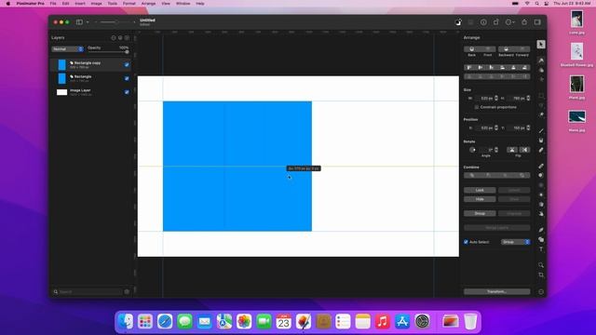
Task: Open the Insert menu
Action: pyautogui.click(x=80, y=4)
